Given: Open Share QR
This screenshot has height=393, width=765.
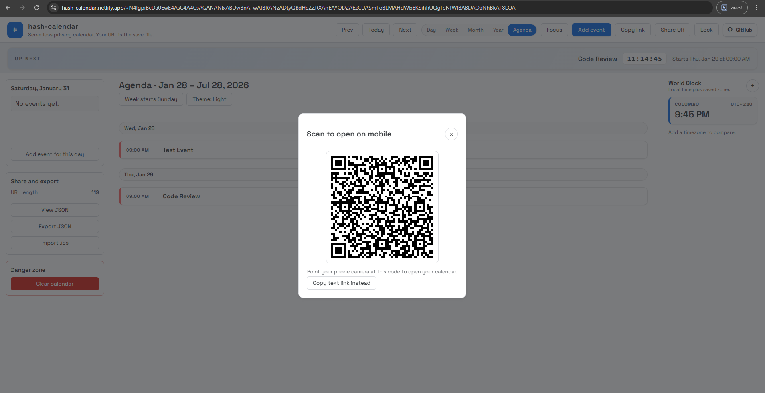Looking at the screenshot, I should 672,30.
